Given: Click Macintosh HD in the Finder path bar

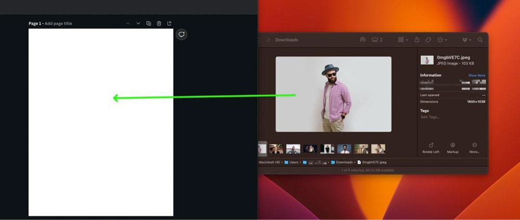Looking at the screenshot, I should pyautogui.click(x=269, y=163).
